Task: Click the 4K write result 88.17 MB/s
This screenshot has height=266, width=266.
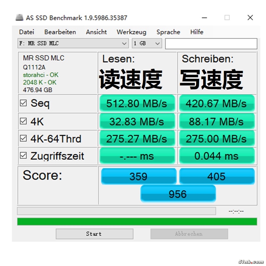Action: (217, 121)
